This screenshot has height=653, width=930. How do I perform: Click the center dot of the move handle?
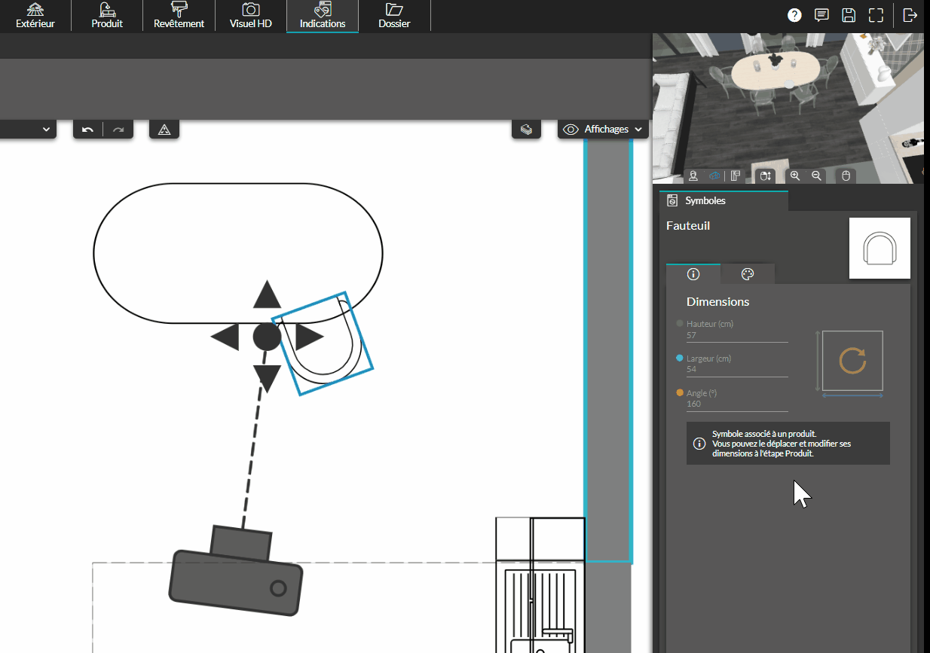pos(267,337)
